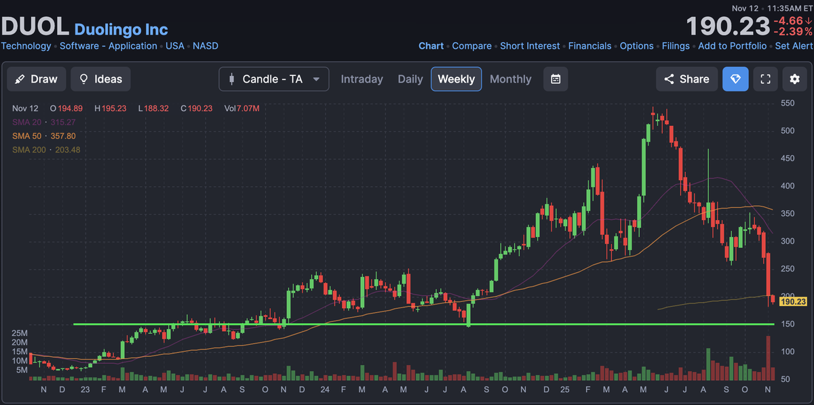The height and width of the screenshot is (405, 814).
Task: Open the Financials page
Action: 589,46
